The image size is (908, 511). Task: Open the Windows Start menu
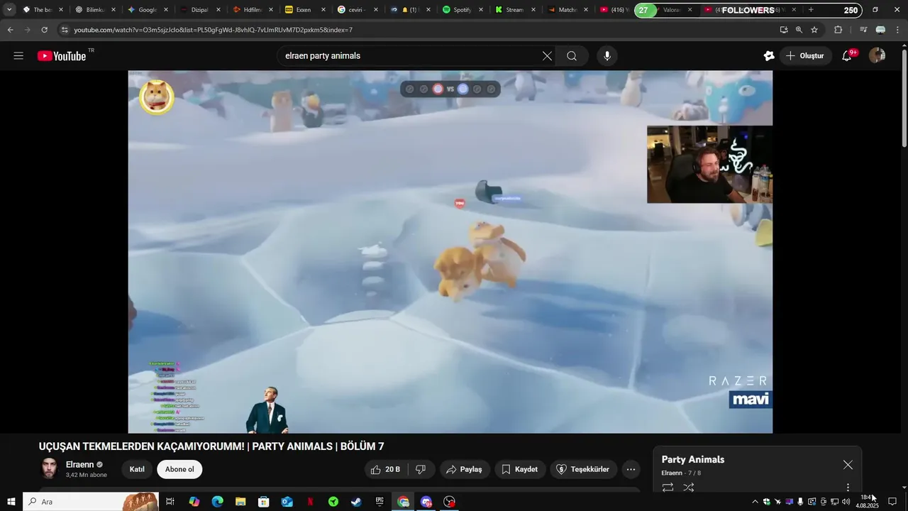coord(11,502)
